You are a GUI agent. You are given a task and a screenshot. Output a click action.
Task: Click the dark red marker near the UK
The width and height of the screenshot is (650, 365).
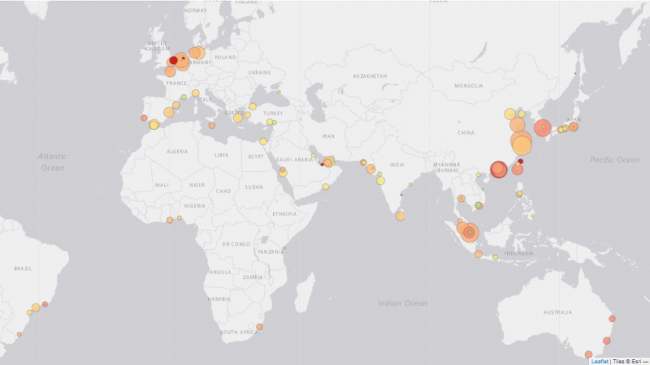pos(173,60)
